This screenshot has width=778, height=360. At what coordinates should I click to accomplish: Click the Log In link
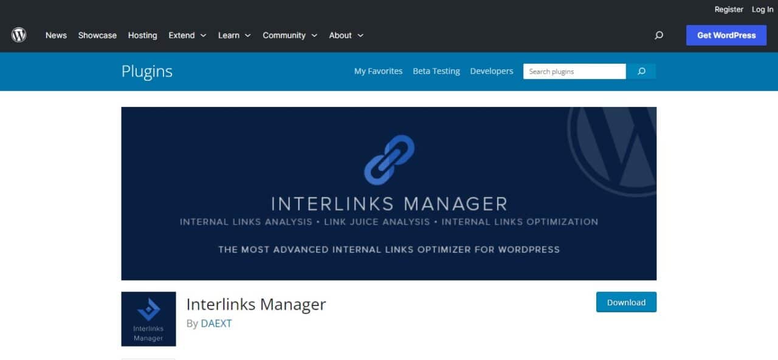click(762, 9)
